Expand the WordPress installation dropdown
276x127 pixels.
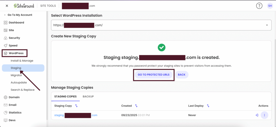267,25
